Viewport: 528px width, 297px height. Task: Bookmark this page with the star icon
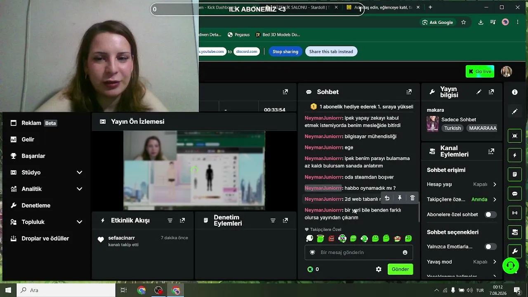point(464,22)
